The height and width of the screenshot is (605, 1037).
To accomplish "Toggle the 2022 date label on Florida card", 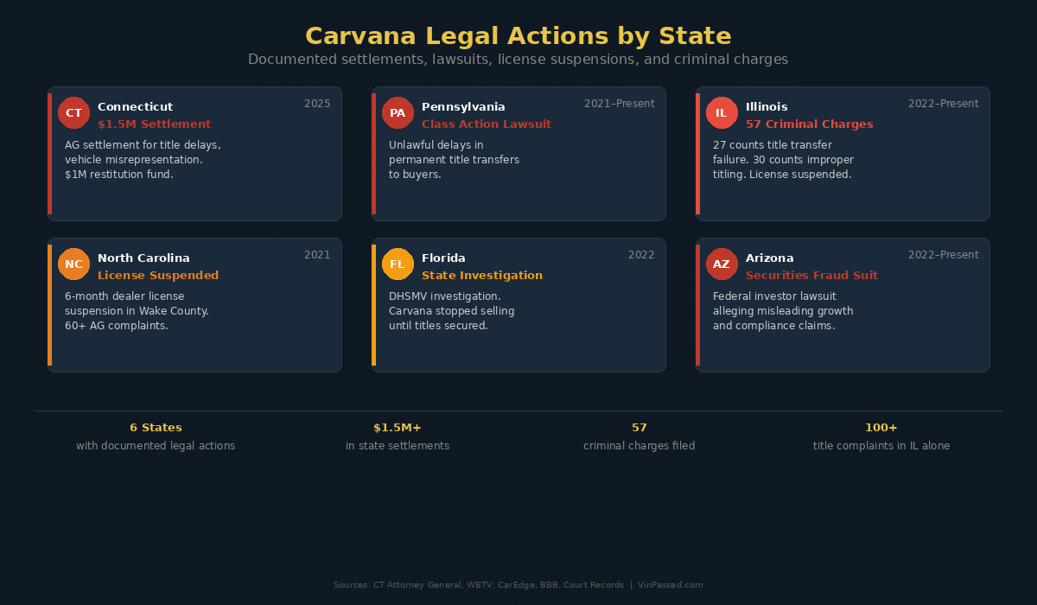I will point(641,254).
